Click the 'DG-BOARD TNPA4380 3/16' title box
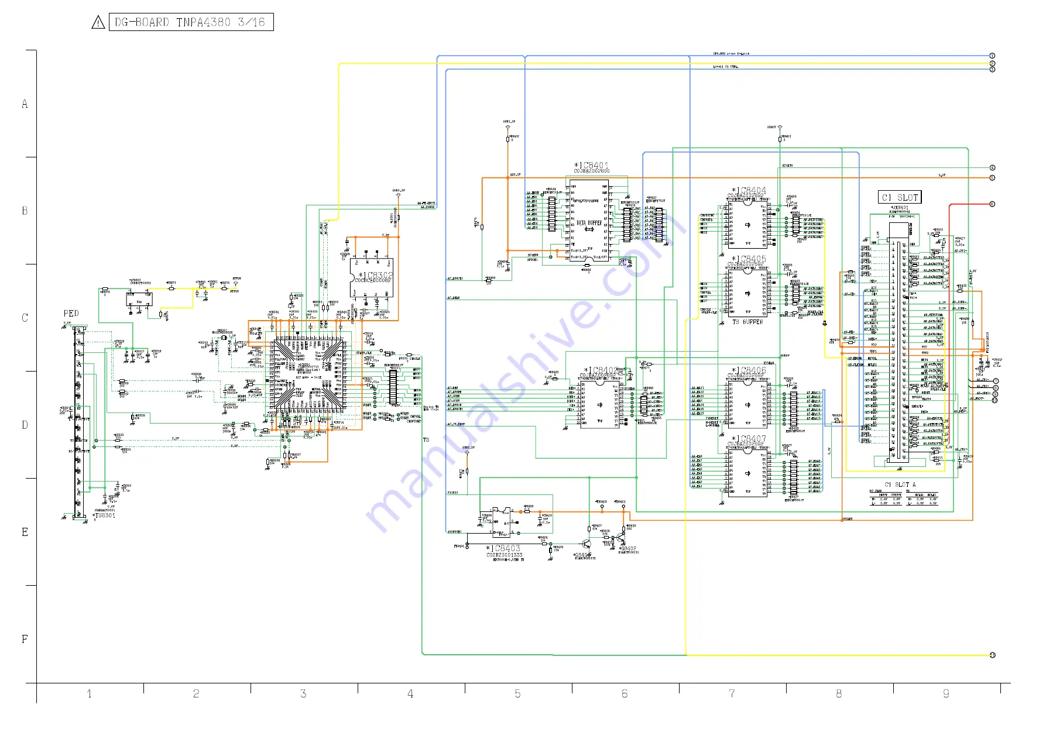Viewport: 1046px width, 739px height. pyautogui.click(x=191, y=22)
